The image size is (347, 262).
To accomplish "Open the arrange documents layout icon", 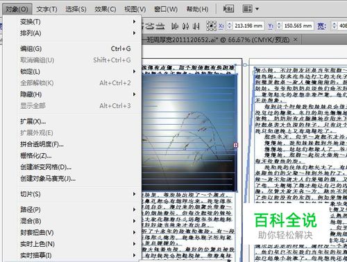I will pyautogui.click(x=247, y=9).
